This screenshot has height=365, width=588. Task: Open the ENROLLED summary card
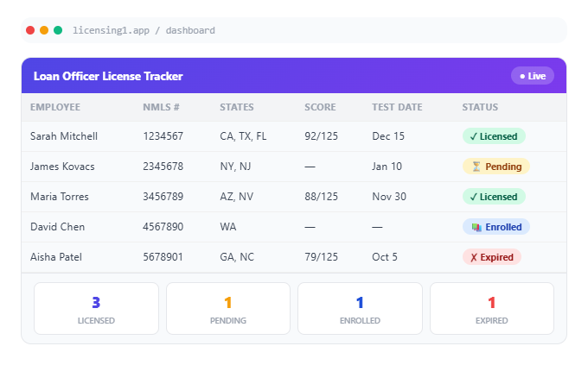360,308
